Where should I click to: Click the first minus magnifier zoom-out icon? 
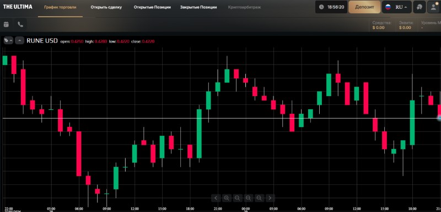(x=238, y=198)
